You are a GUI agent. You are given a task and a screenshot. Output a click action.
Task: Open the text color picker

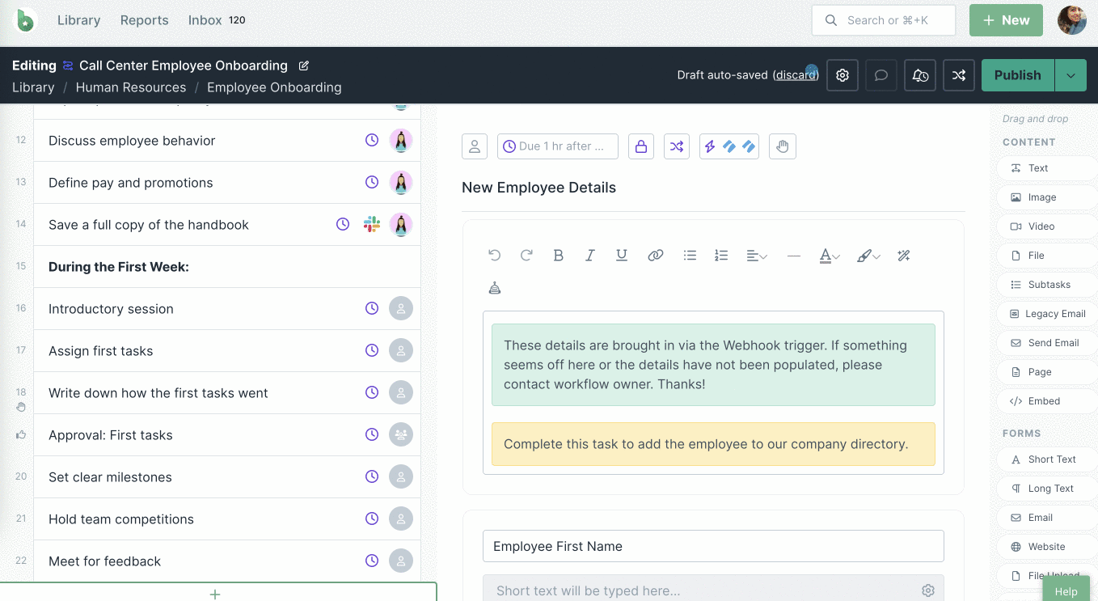(830, 256)
